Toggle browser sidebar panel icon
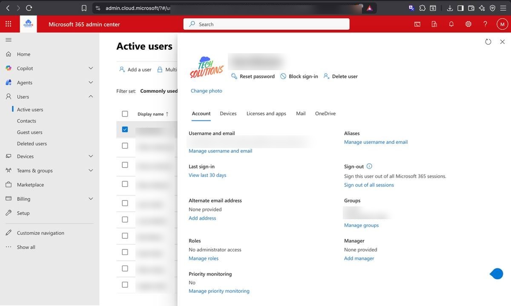 [460, 8]
